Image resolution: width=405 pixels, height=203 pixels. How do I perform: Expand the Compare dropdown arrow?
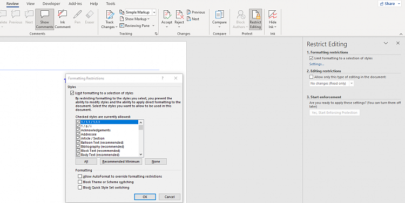(x=220, y=26)
